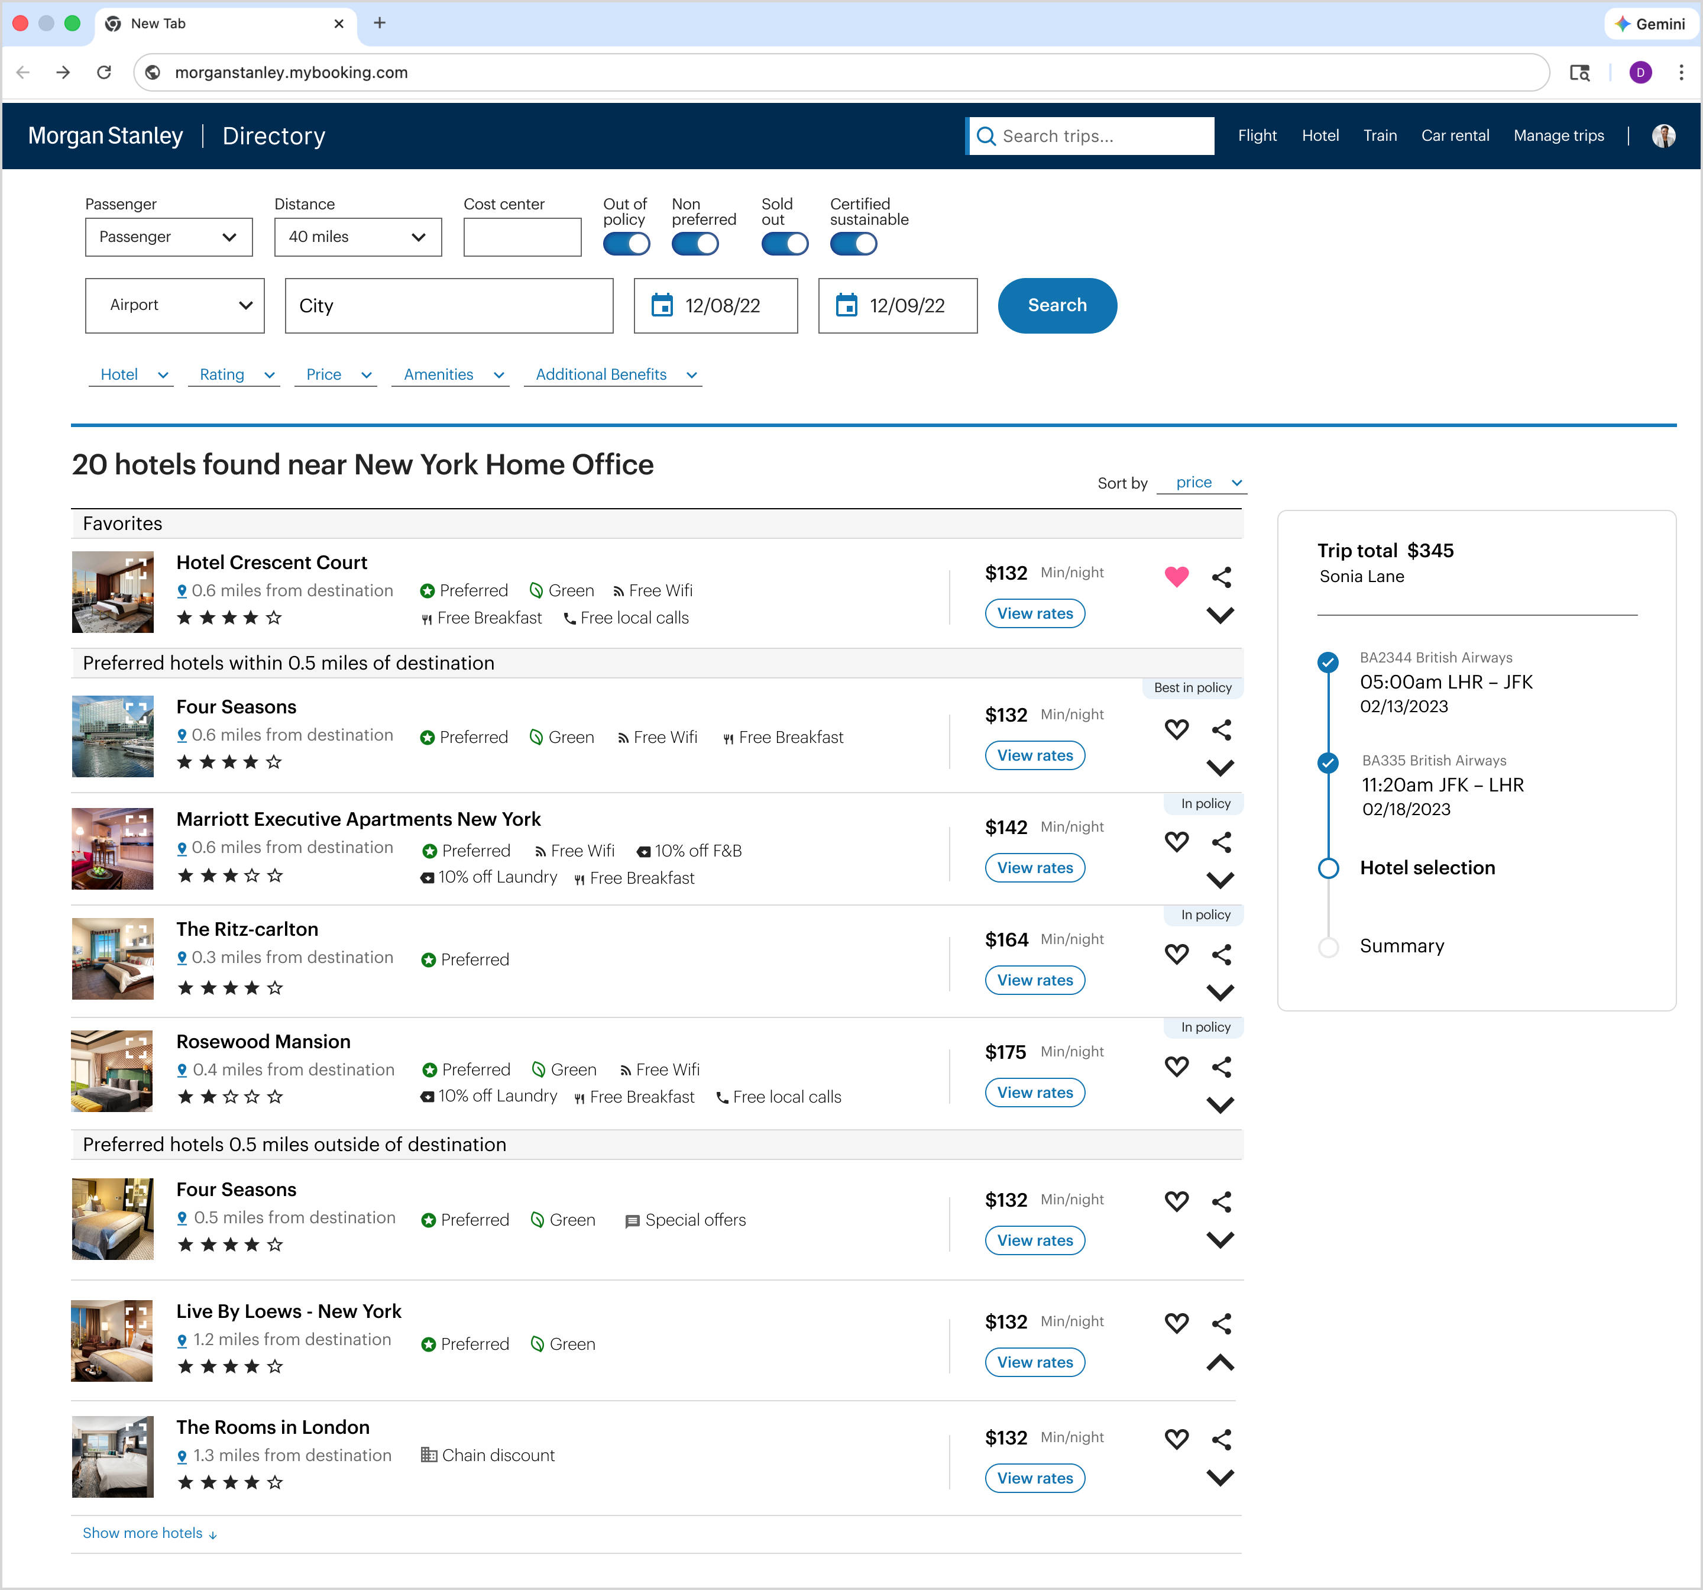Collapse Live By Loews details chevron

(x=1220, y=1363)
